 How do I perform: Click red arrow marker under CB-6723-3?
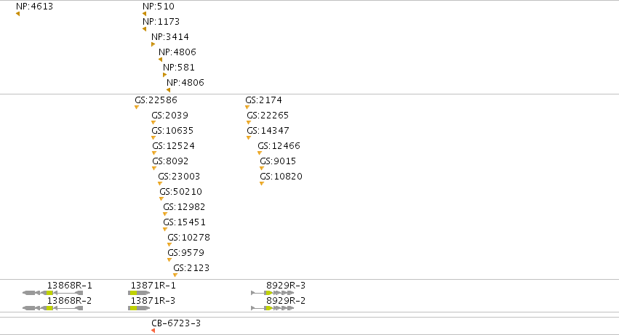153,331
